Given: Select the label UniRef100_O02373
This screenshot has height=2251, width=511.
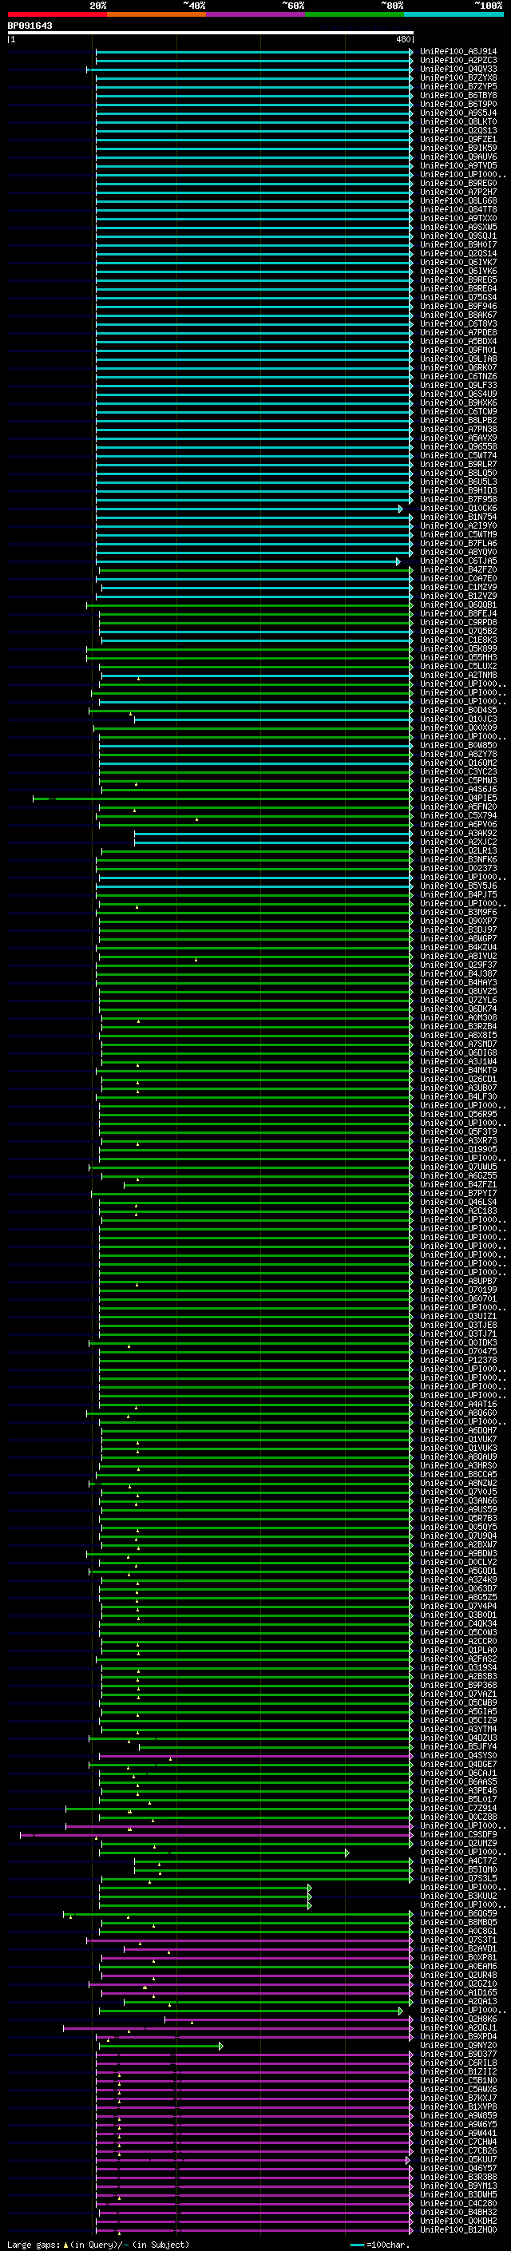Looking at the screenshot, I should 458,868.
